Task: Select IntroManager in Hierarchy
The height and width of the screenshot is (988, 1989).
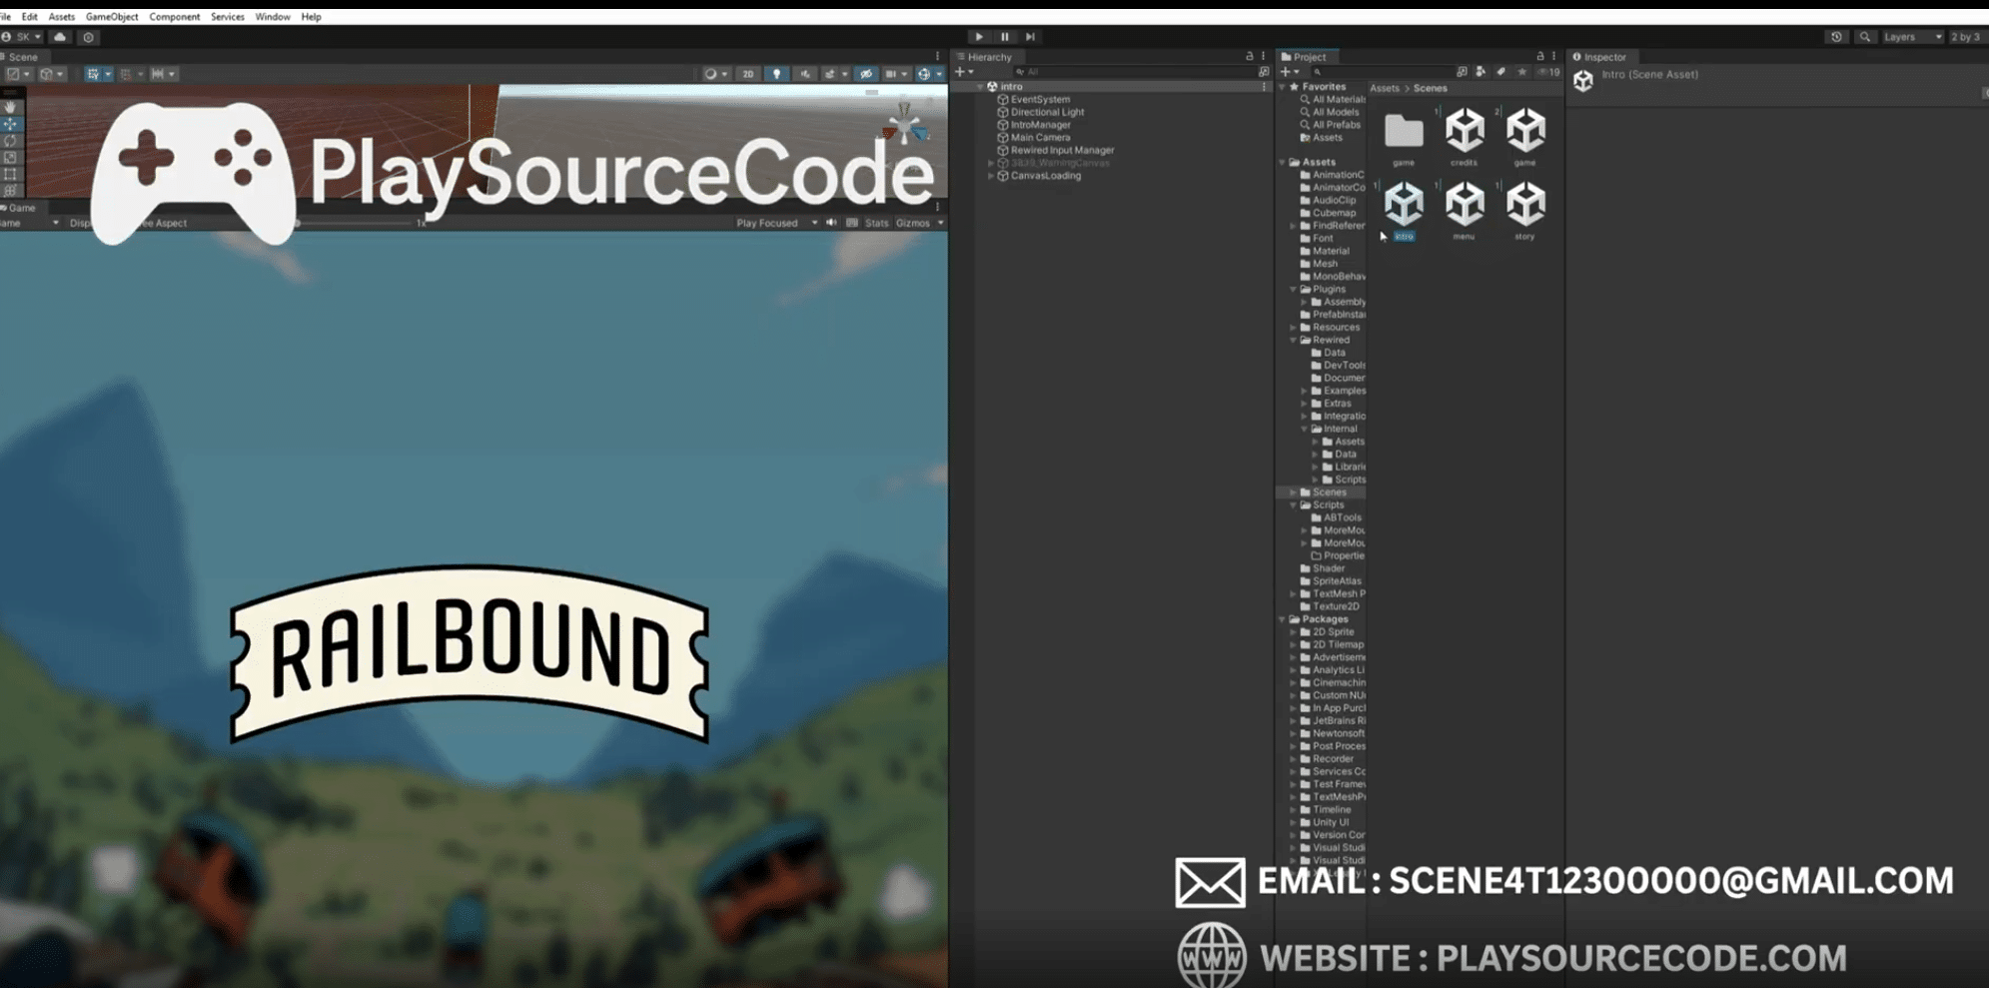Action: tap(1040, 125)
